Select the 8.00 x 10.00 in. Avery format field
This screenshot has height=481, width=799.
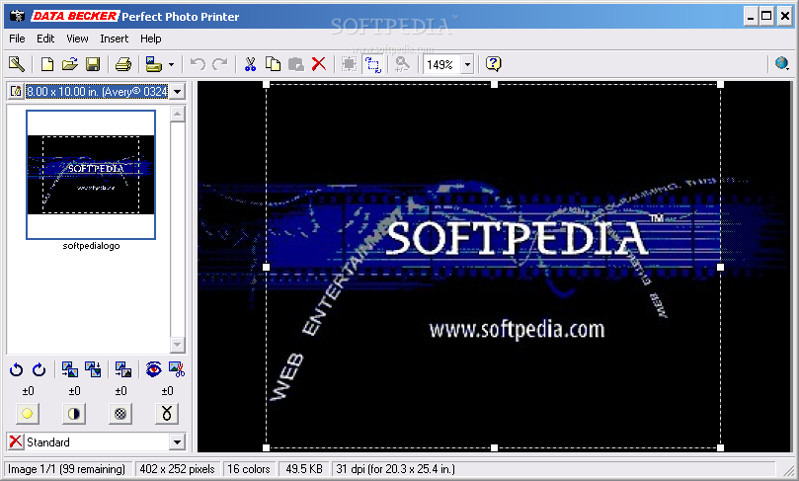[97, 92]
